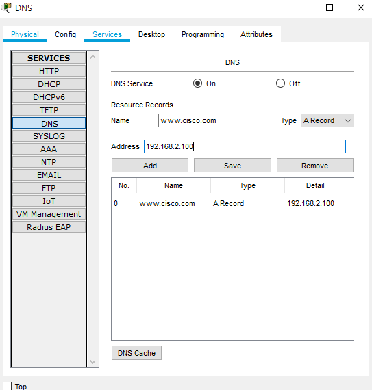This screenshot has height=390, width=372.
Task: Click the 192.168.2.100 detail cell
Action: coord(310,203)
